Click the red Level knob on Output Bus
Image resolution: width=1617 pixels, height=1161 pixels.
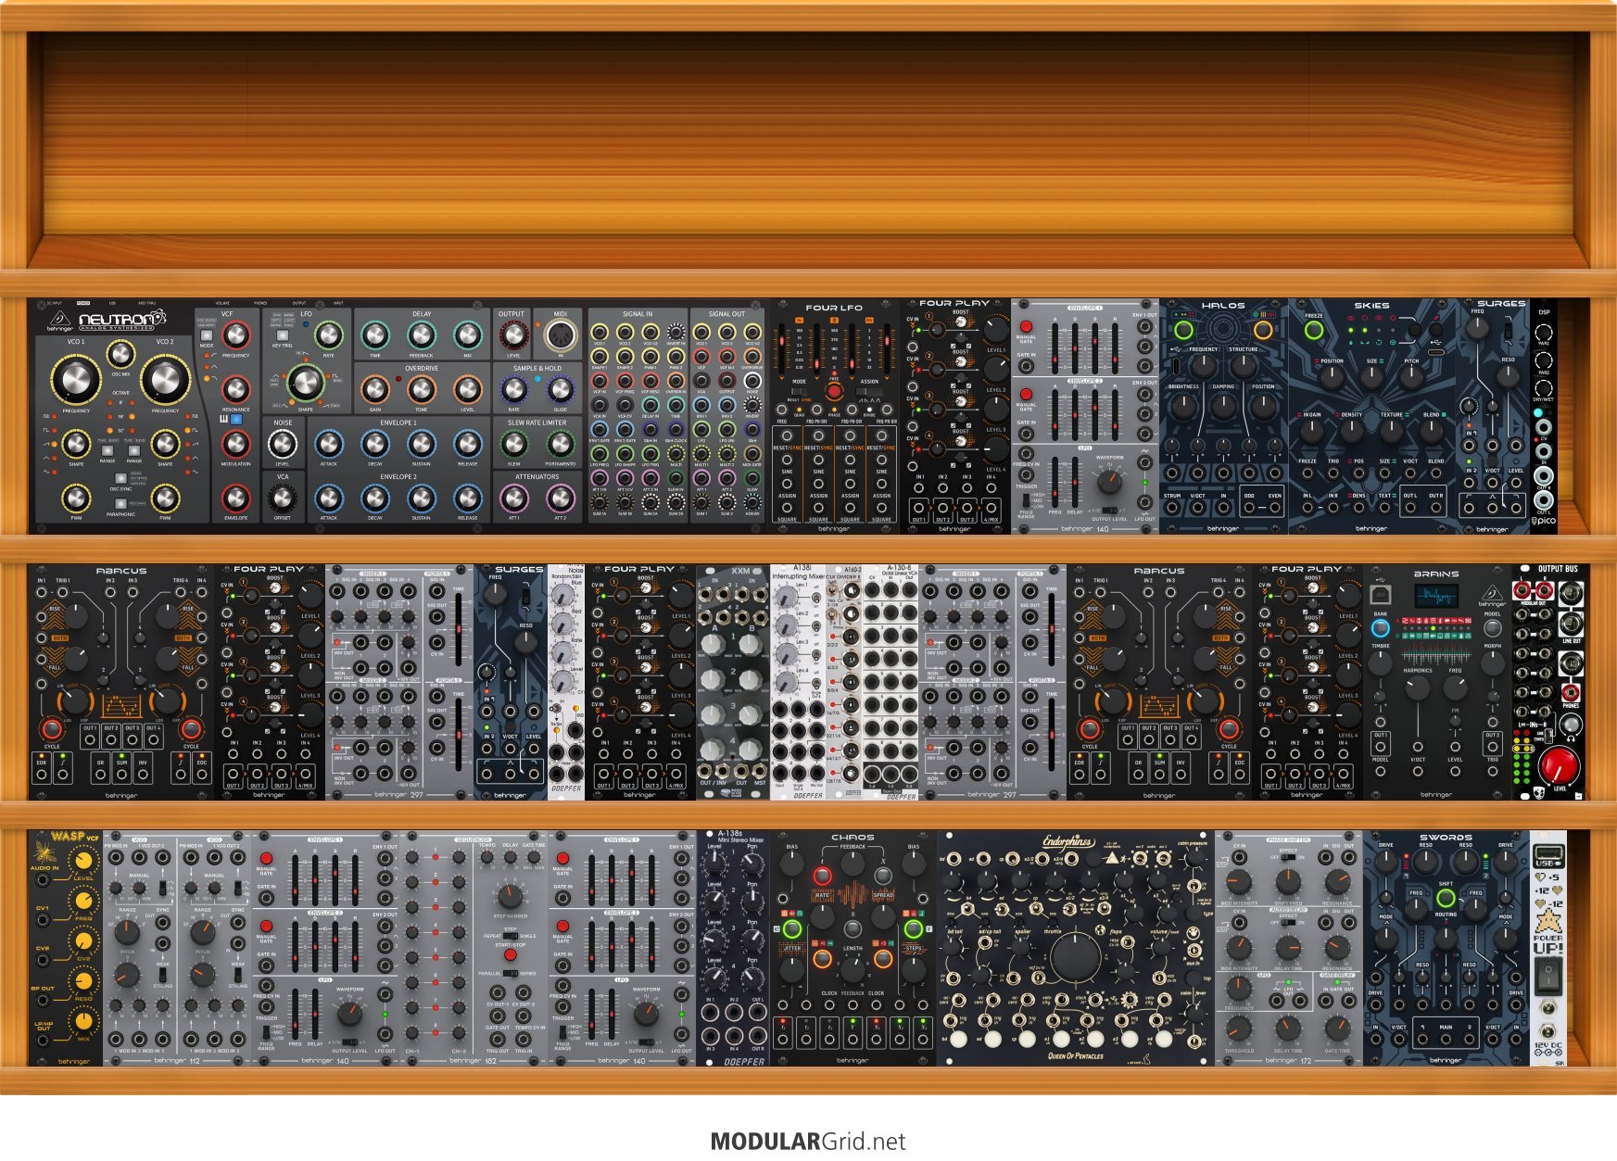point(1559,766)
